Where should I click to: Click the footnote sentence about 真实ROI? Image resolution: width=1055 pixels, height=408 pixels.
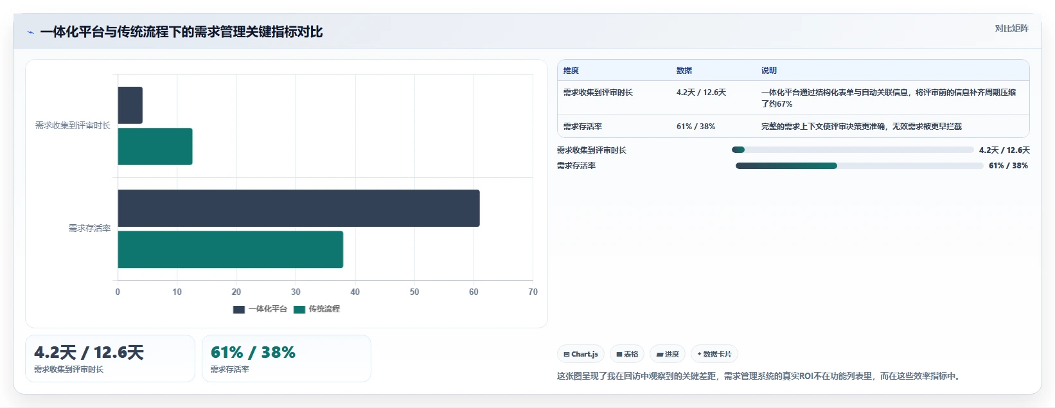point(760,376)
